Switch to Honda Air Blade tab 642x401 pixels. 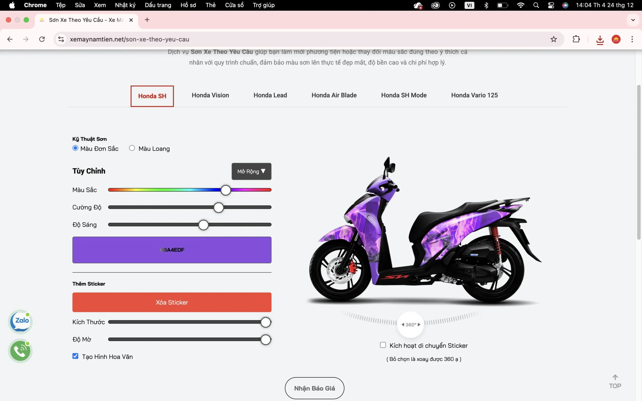click(x=334, y=95)
